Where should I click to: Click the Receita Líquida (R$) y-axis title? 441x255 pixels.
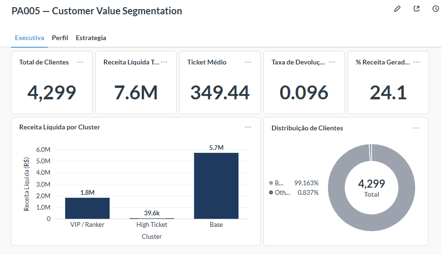click(x=26, y=184)
